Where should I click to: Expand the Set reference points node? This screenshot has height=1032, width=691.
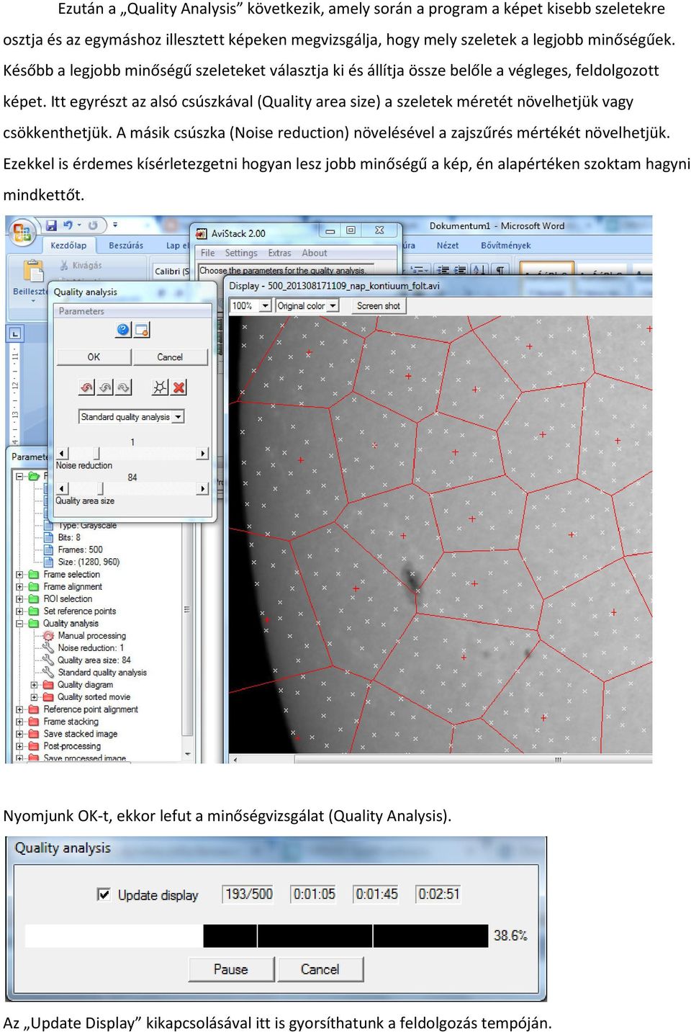pos(19,611)
